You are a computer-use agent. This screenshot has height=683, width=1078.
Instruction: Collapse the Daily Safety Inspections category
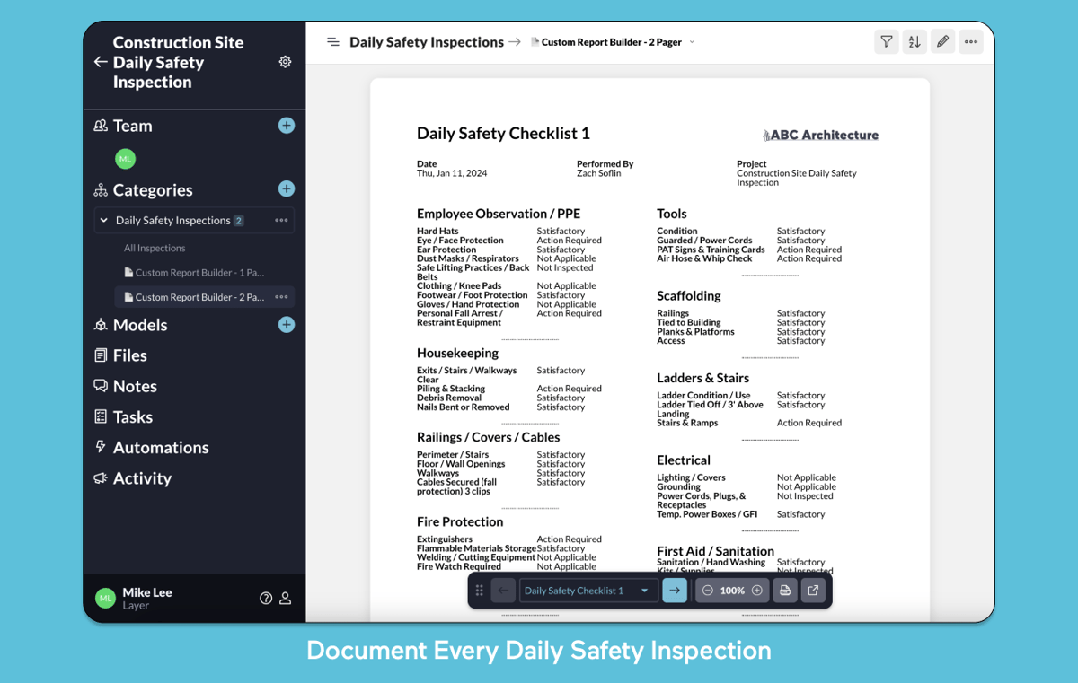tap(103, 220)
